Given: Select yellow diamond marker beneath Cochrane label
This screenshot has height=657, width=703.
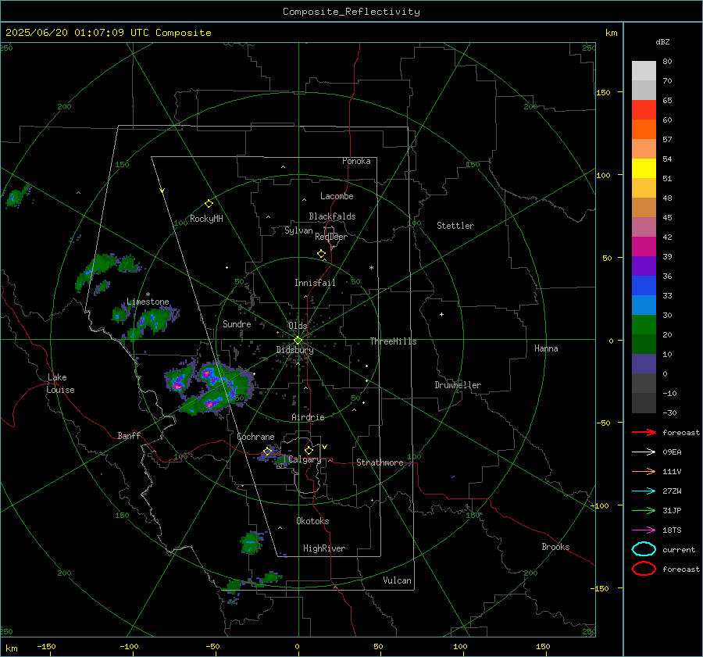Looking at the screenshot, I should [268, 451].
